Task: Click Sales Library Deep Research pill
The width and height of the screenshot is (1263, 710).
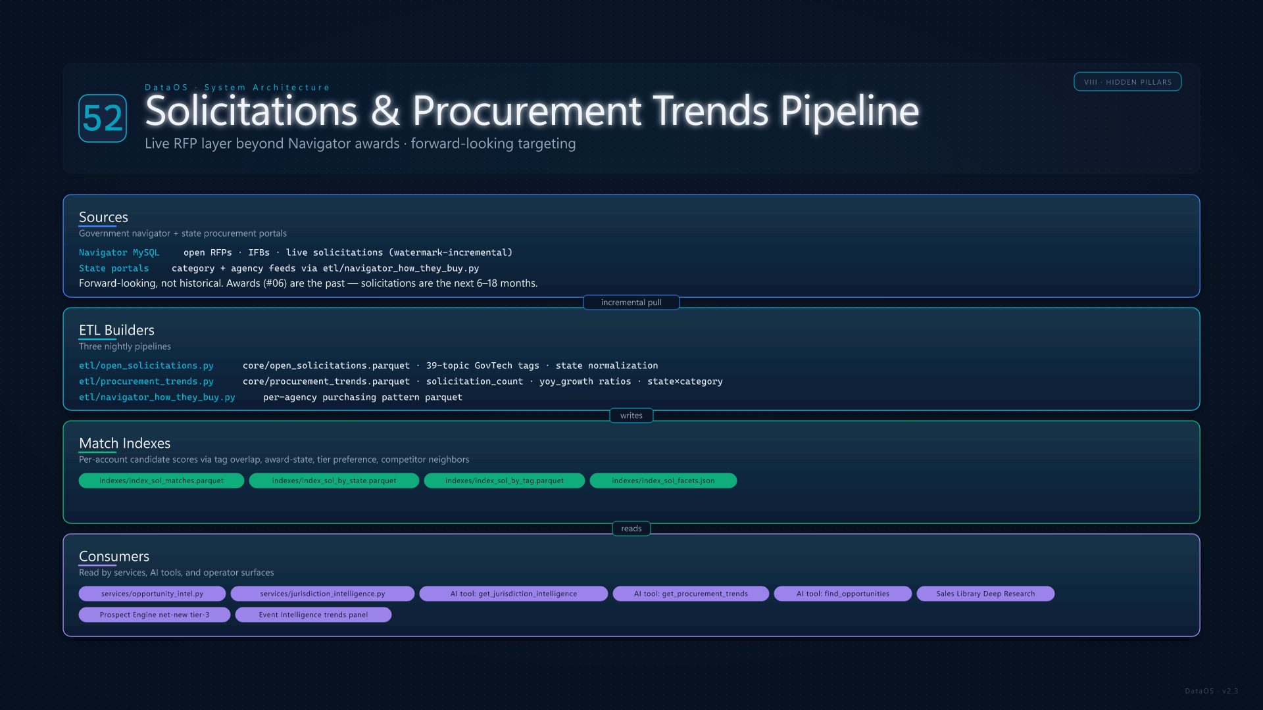Action: coord(985,594)
